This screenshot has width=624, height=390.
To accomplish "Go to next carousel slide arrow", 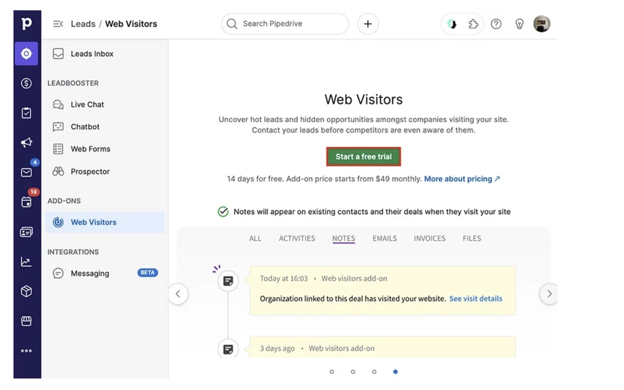I will pos(549,294).
